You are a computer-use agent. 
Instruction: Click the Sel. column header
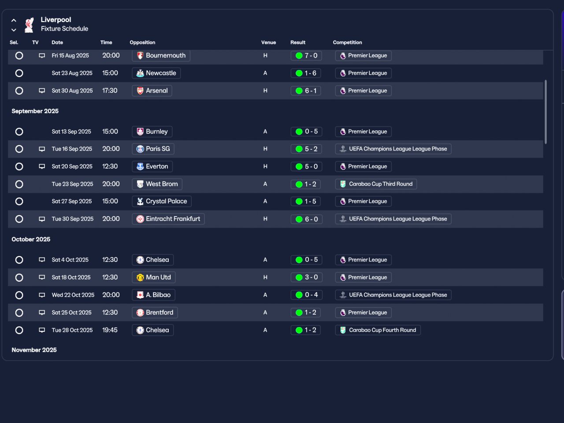14,43
